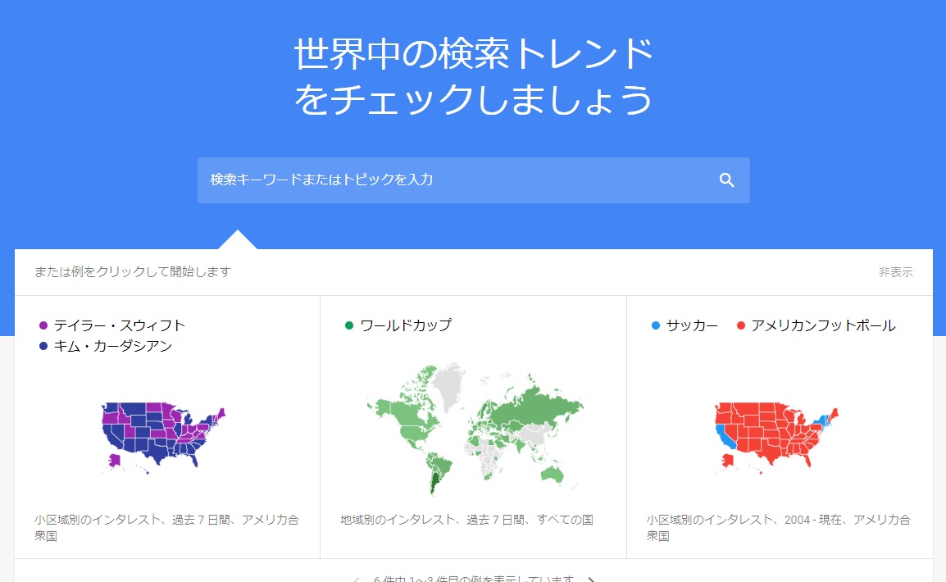Viewport: 946px width, 582px height.
Task: Click the magnifying glass search icon
Action: 726,180
